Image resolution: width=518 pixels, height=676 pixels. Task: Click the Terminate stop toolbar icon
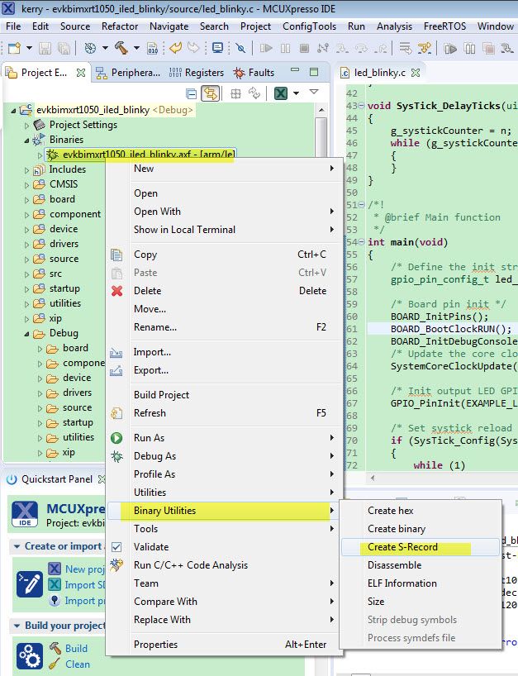[x=304, y=48]
